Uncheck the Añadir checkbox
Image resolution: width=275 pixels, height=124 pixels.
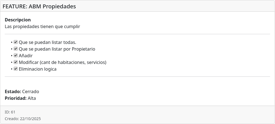coord(16,56)
